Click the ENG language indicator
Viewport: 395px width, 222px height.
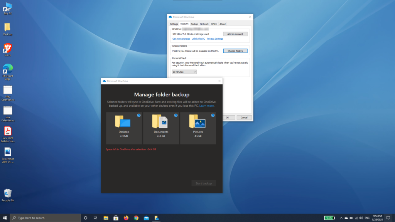pos(367,218)
